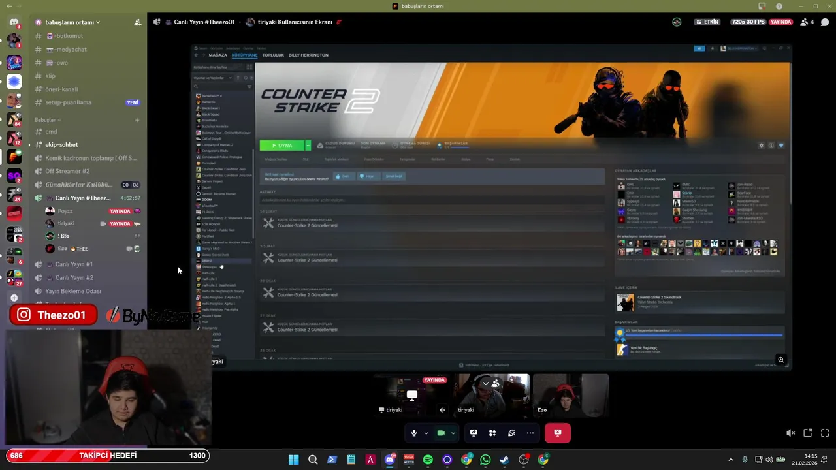Image resolution: width=836 pixels, height=470 pixels.
Task: Click the red disconnect call button
Action: 558,433
